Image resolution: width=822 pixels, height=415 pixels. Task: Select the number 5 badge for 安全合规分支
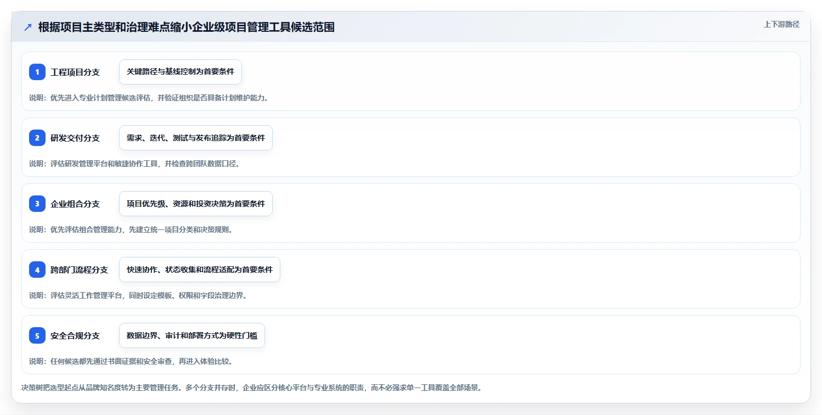click(37, 335)
